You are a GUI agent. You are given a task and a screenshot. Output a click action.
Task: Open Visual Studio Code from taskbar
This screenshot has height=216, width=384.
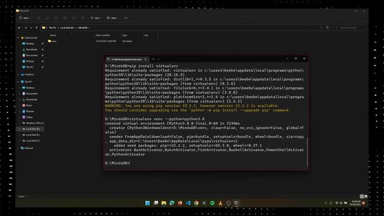click(x=188, y=203)
